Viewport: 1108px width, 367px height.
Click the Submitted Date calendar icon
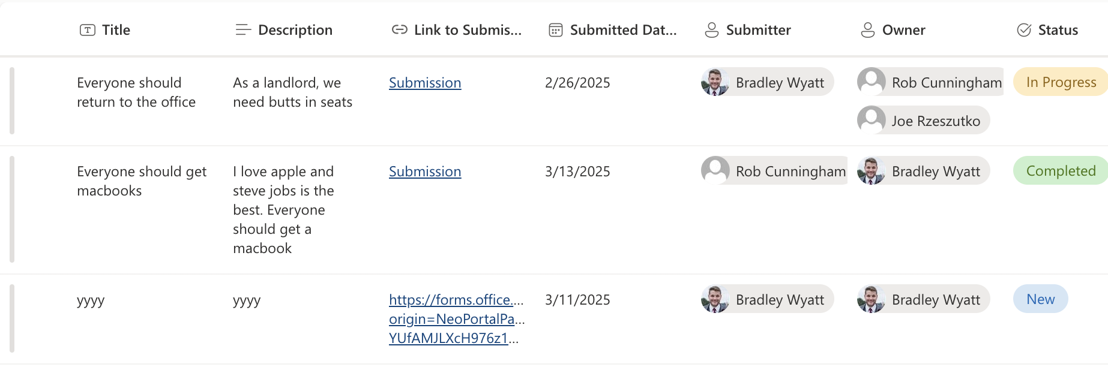(556, 30)
